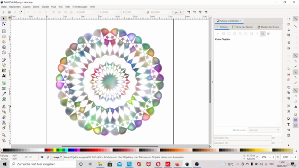
Task: Open the Hilfe menu
Action: [93, 7]
